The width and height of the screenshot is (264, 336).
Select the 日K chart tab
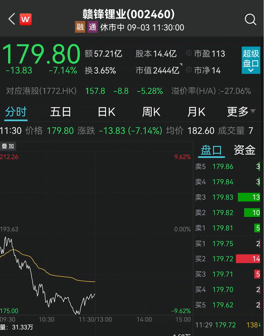click(106, 112)
